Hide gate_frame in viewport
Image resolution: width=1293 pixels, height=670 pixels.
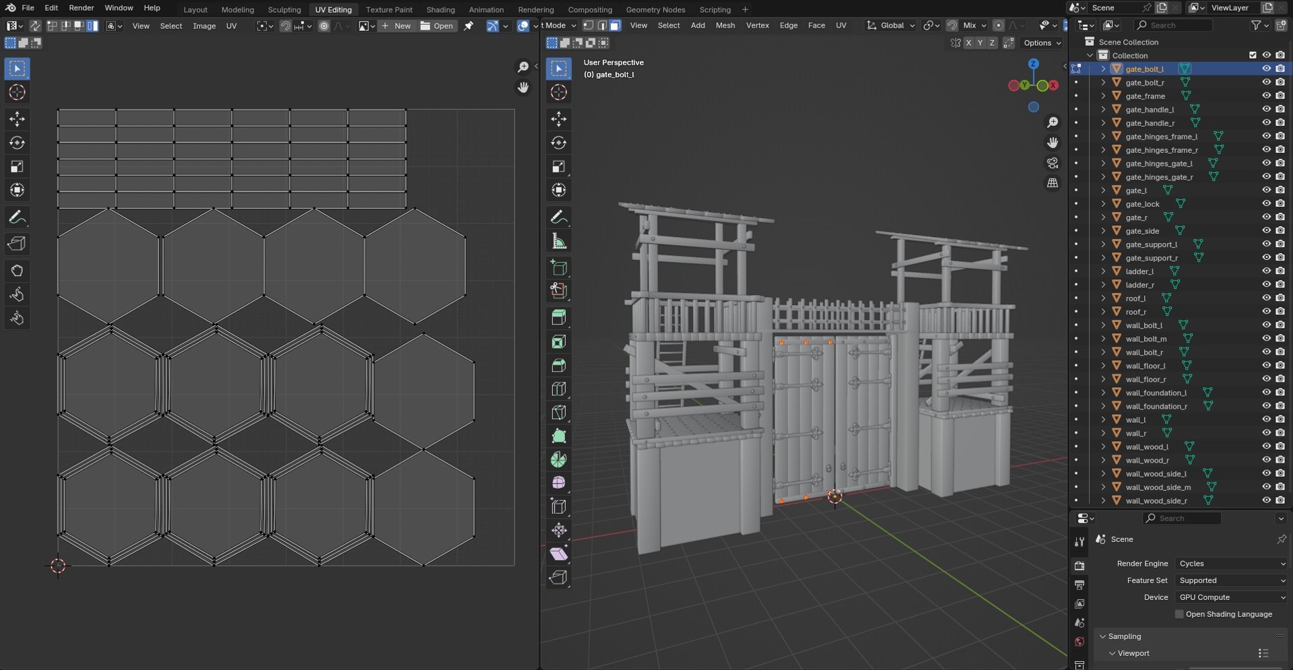[x=1266, y=96]
